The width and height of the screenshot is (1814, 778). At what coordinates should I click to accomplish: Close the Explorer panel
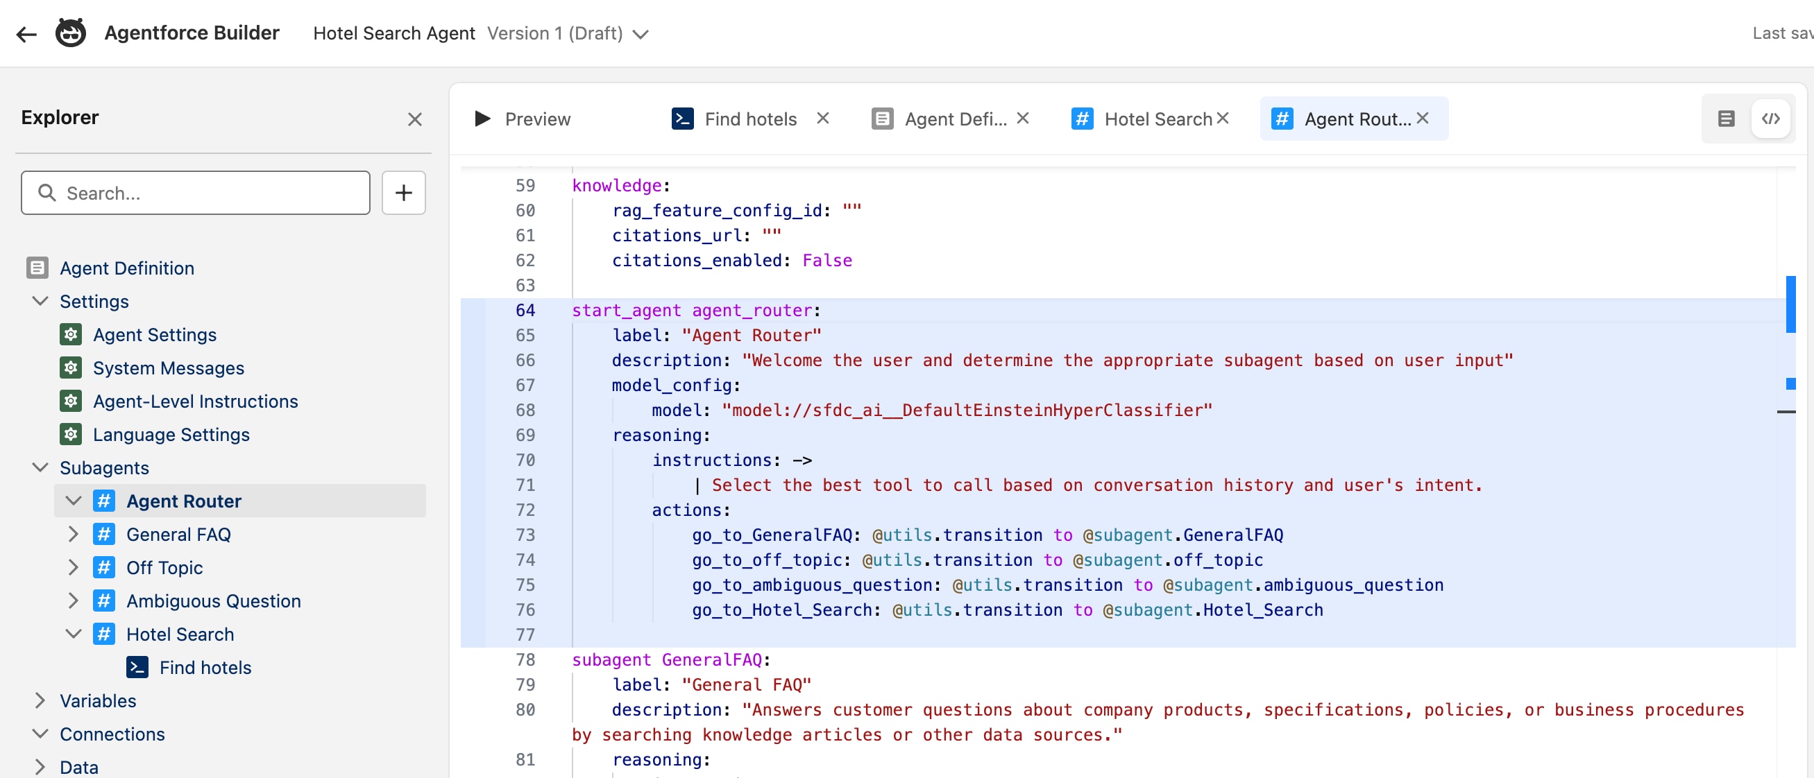point(415,119)
